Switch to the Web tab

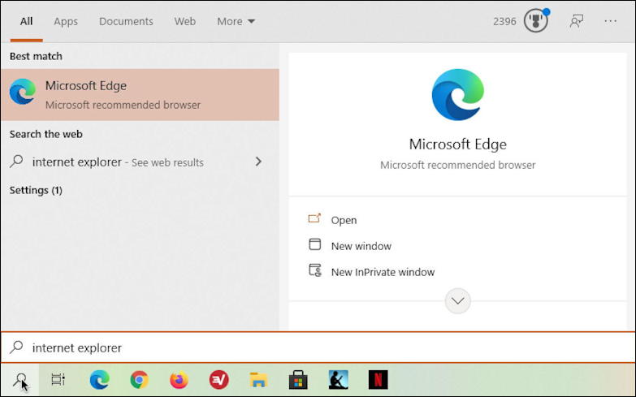coord(185,21)
